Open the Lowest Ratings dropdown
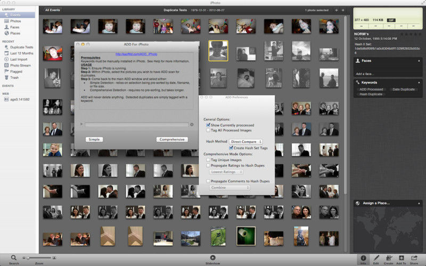The height and width of the screenshot is (266, 426). click(x=226, y=172)
